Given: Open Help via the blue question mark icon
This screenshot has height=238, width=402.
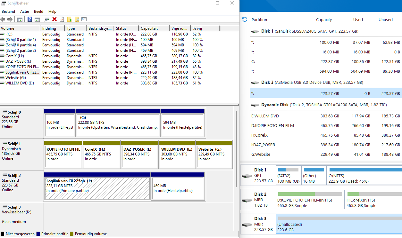Looking at the screenshot, I should pos(29,20).
